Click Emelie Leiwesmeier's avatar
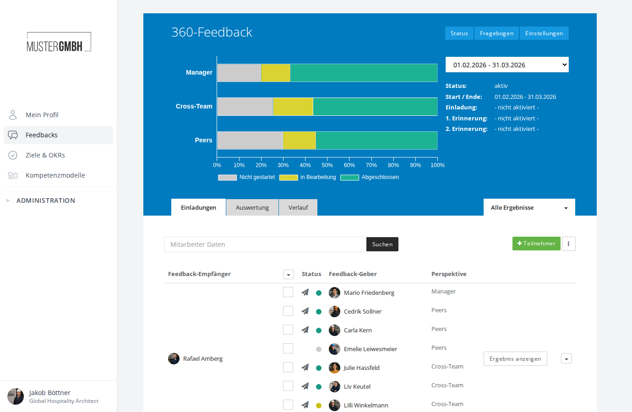The height and width of the screenshot is (412, 632). pos(335,349)
